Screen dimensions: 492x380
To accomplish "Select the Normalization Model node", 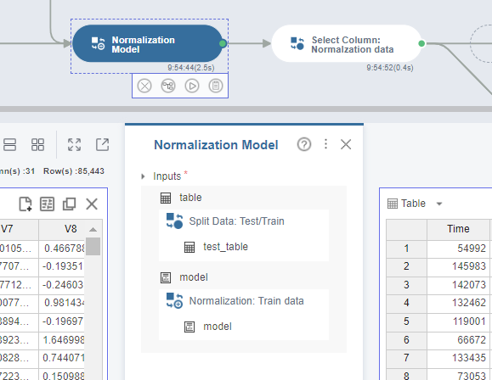I will (148, 43).
